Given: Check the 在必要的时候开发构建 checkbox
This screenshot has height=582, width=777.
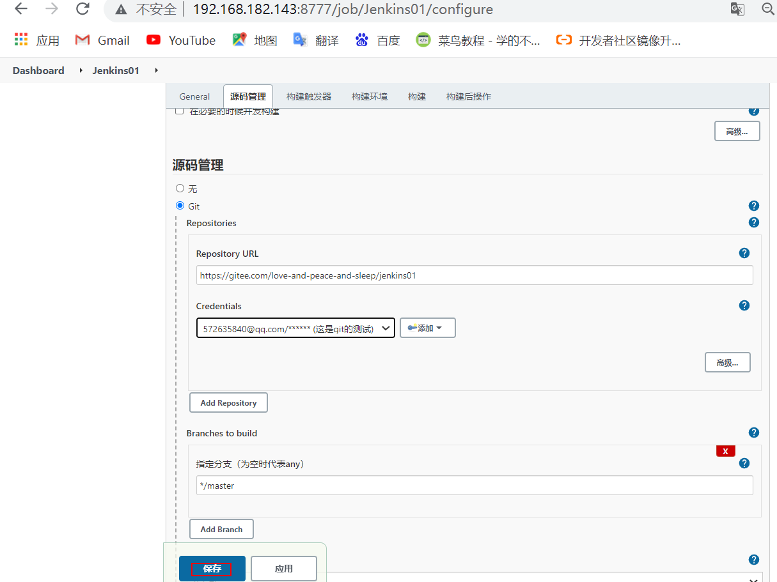Looking at the screenshot, I should click(179, 110).
